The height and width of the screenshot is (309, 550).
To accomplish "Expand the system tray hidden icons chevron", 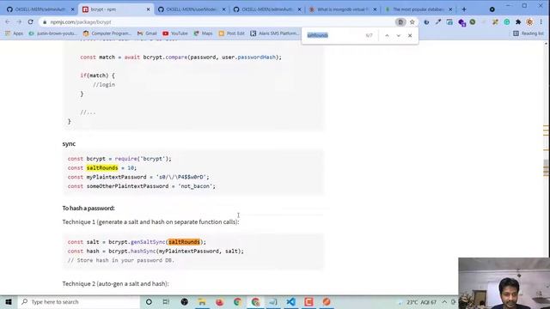I will pos(444,302).
